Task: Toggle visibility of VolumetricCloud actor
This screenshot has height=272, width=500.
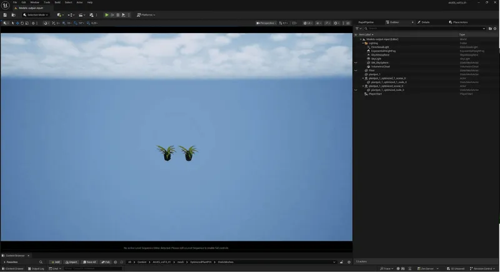Action: pyautogui.click(x=356, y=66)
